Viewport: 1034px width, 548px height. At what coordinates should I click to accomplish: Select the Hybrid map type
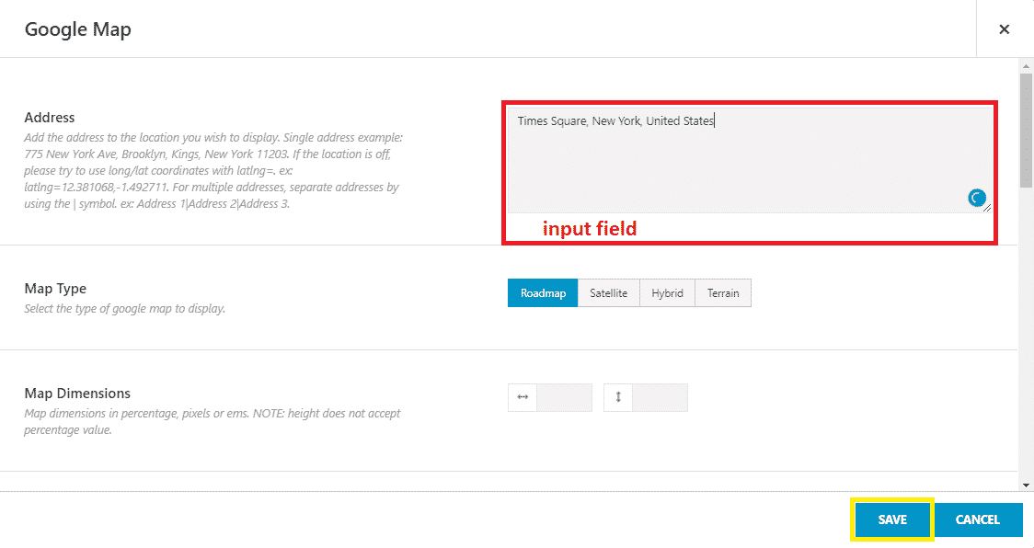click(667, 292)
